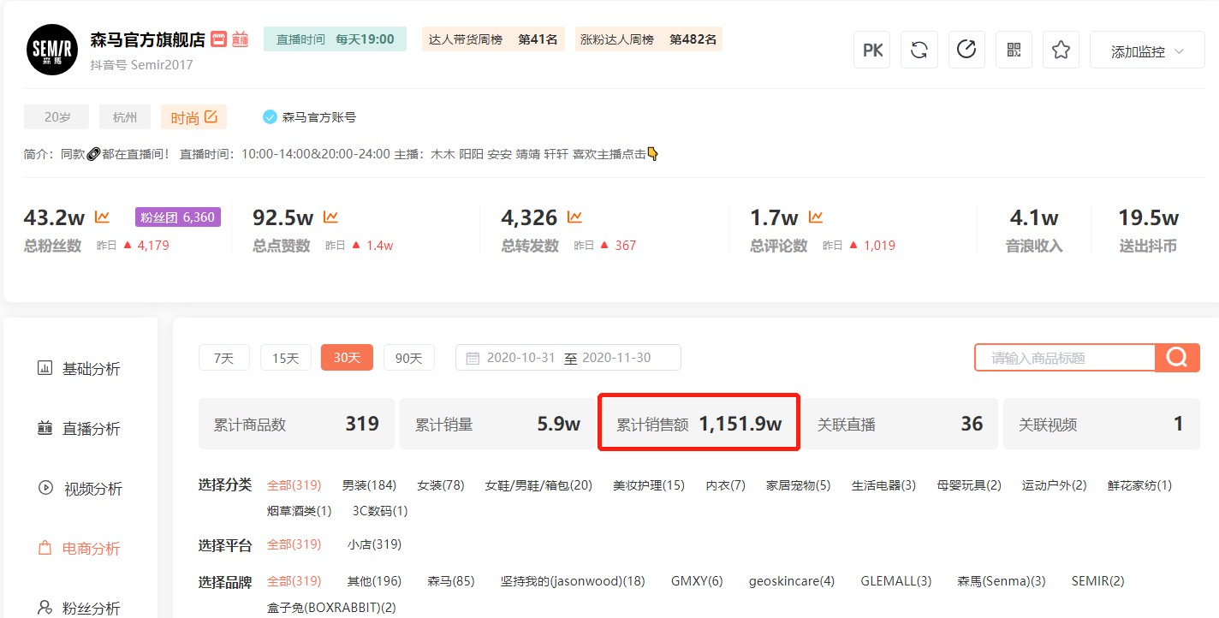Select category filter 内衣(7)
Image resolution: width=1219 pixels, height=618 pixels.
tap(725, 485)
